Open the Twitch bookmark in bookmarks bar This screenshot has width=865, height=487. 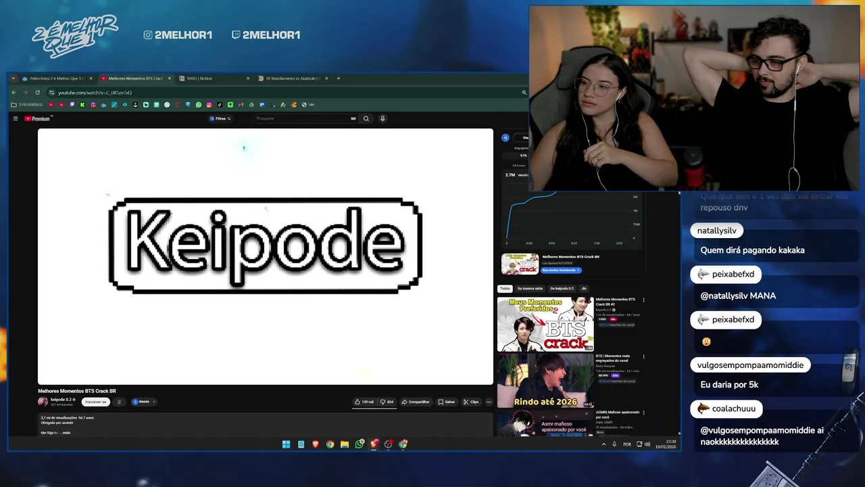[72, 105]
